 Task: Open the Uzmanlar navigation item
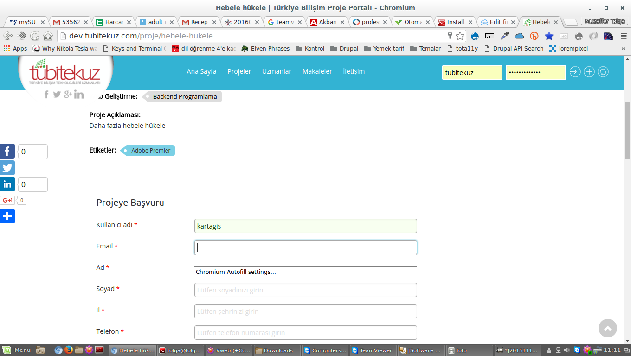click(x=277, y=71)
